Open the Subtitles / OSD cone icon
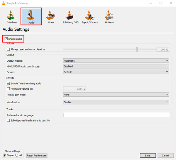 coord(69,15)
